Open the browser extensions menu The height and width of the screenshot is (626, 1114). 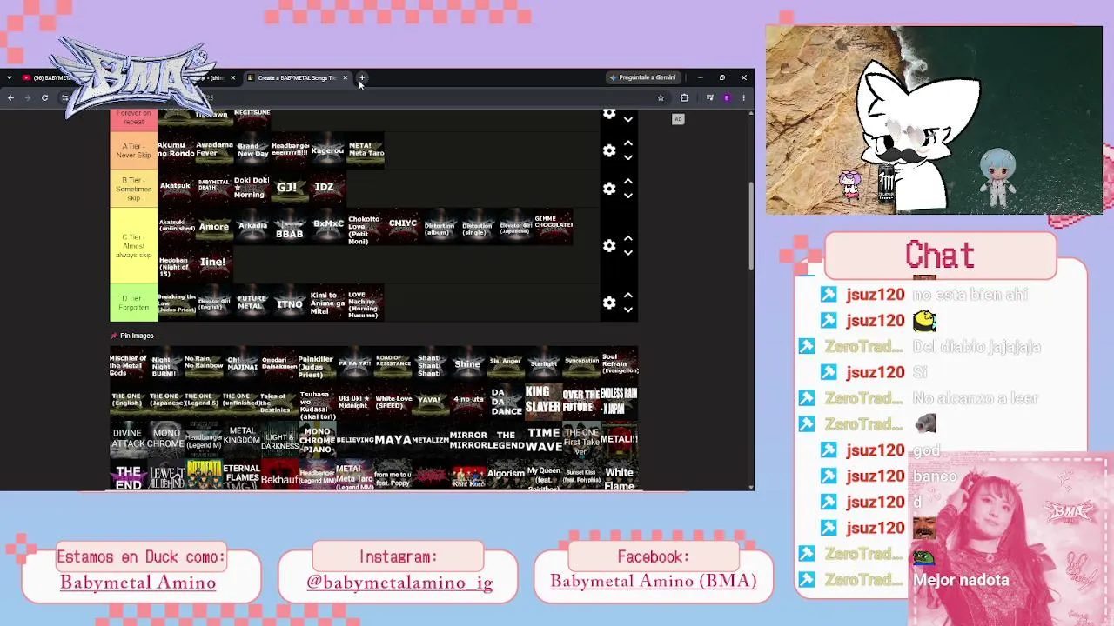[684, 97]
